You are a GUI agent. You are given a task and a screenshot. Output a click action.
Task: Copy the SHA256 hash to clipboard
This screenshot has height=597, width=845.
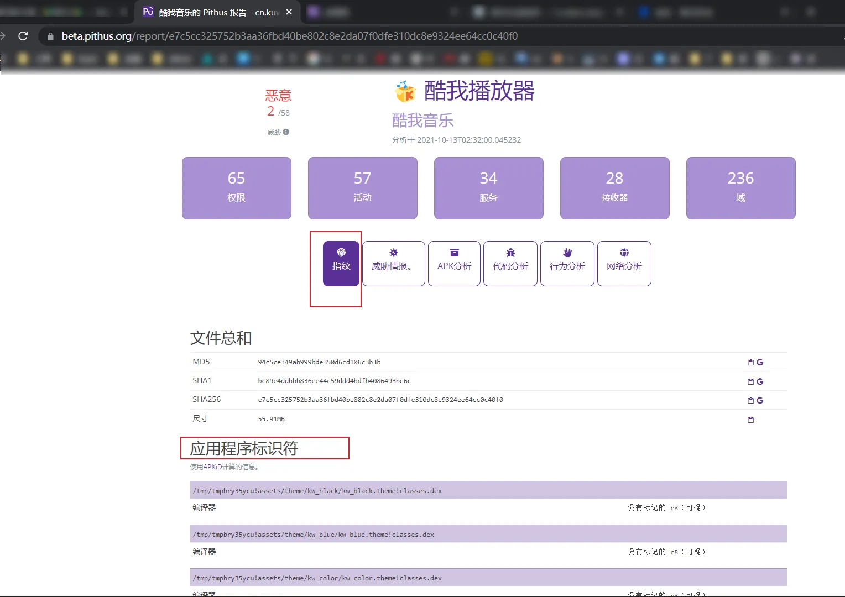[750, 400]
